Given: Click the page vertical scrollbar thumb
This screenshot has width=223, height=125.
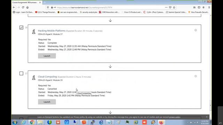Looking at the screenshot, I should coord(210,105).
